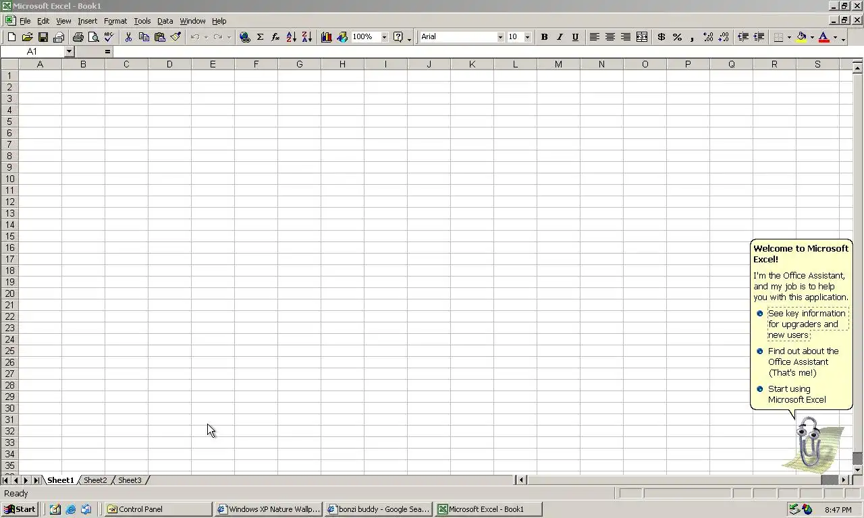This screenshot has width=864, height=518.
Task: Click Decrease Decimal icon
Action: [724, 37]
